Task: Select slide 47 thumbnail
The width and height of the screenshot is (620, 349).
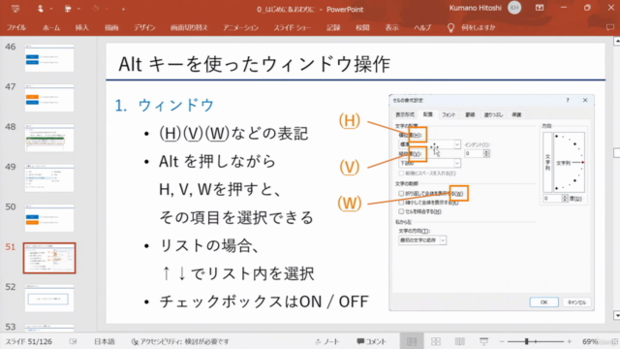Action: click(49, 98)
